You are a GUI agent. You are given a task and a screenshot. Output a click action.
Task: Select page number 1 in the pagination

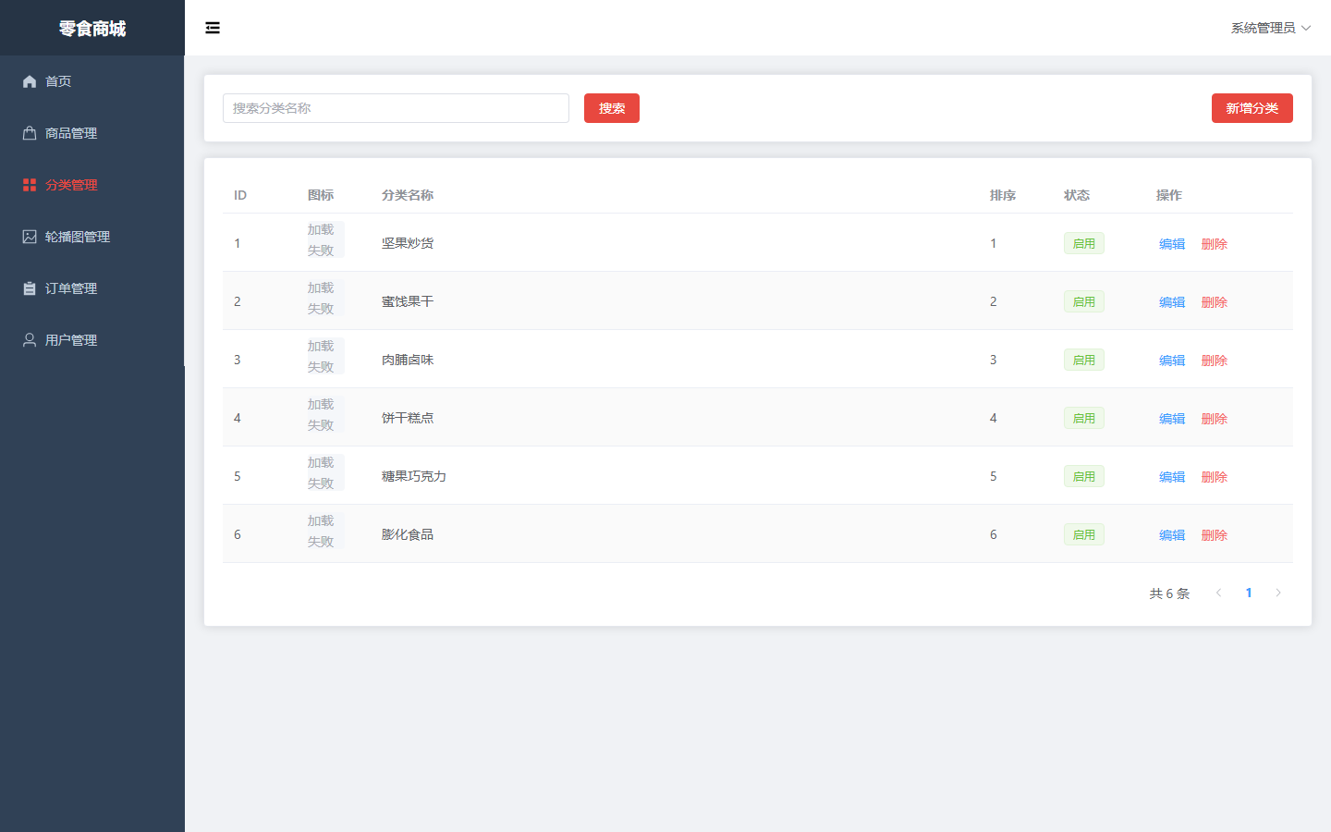coord(1249,593)
